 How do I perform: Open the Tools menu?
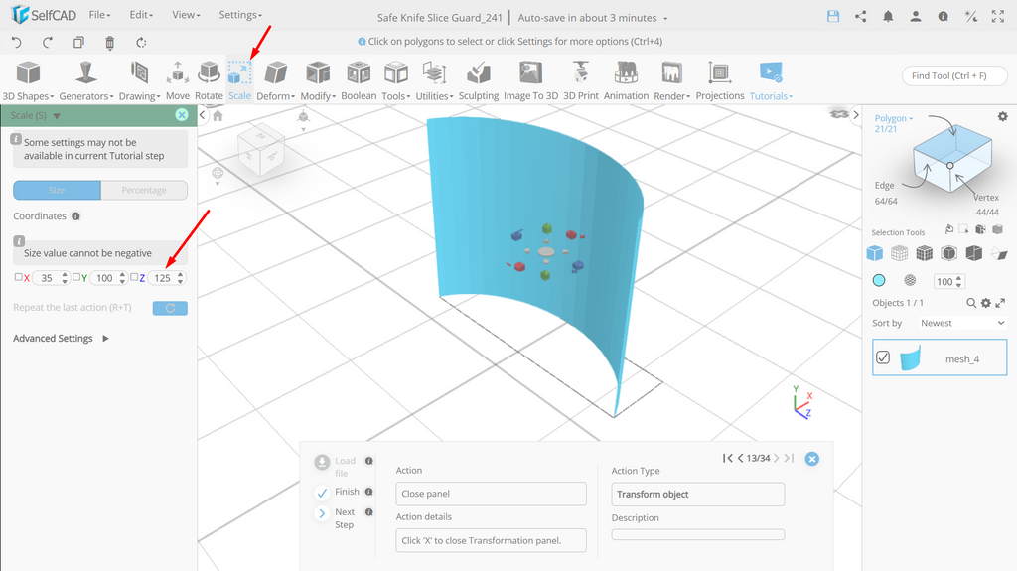click(x=395, y=79)
